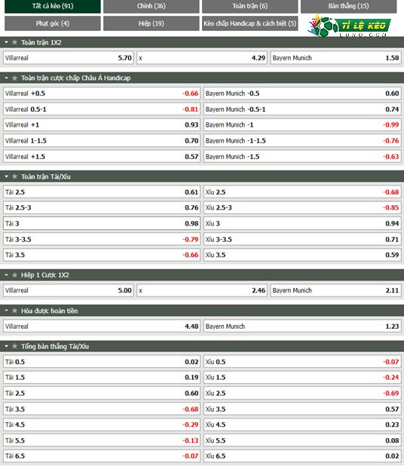Favorite the Toàn trận 1X2 star icon
The height and width of the screenshot is (466, 404).
click(14, 42)
